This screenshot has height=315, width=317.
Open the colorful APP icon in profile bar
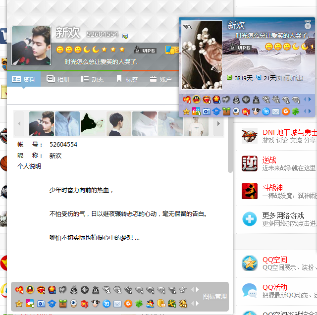click(x=30, y=303)
